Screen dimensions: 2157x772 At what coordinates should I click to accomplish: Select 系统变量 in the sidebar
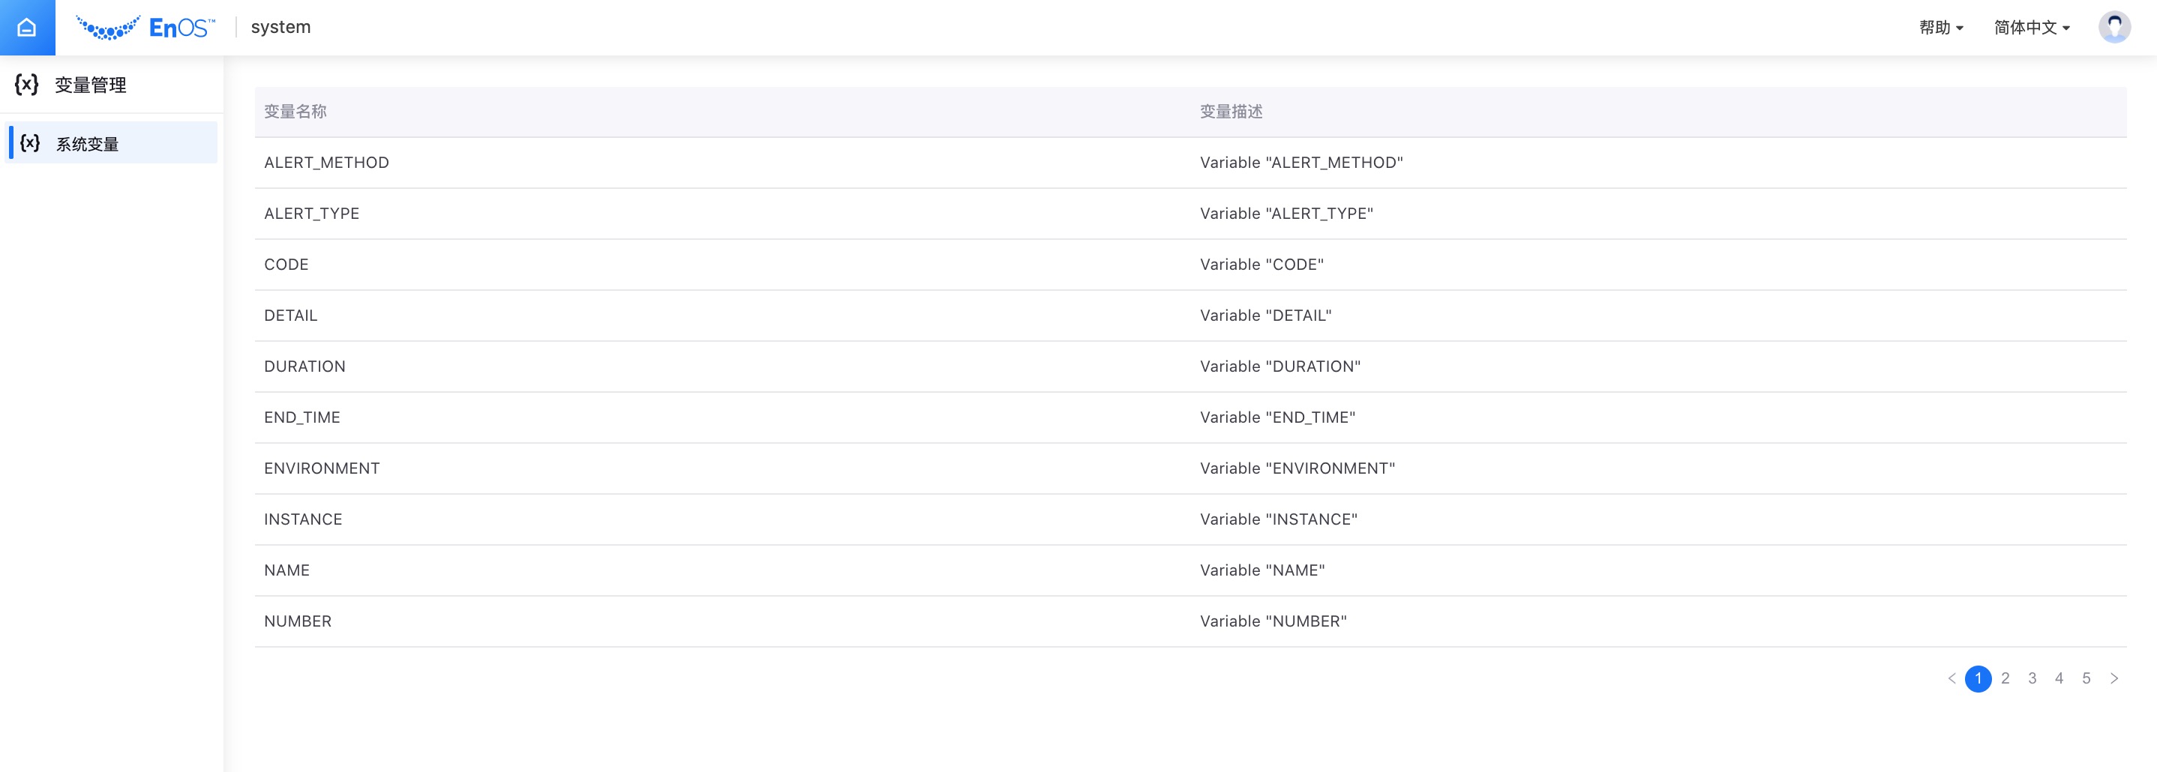[x=87, y=144]
